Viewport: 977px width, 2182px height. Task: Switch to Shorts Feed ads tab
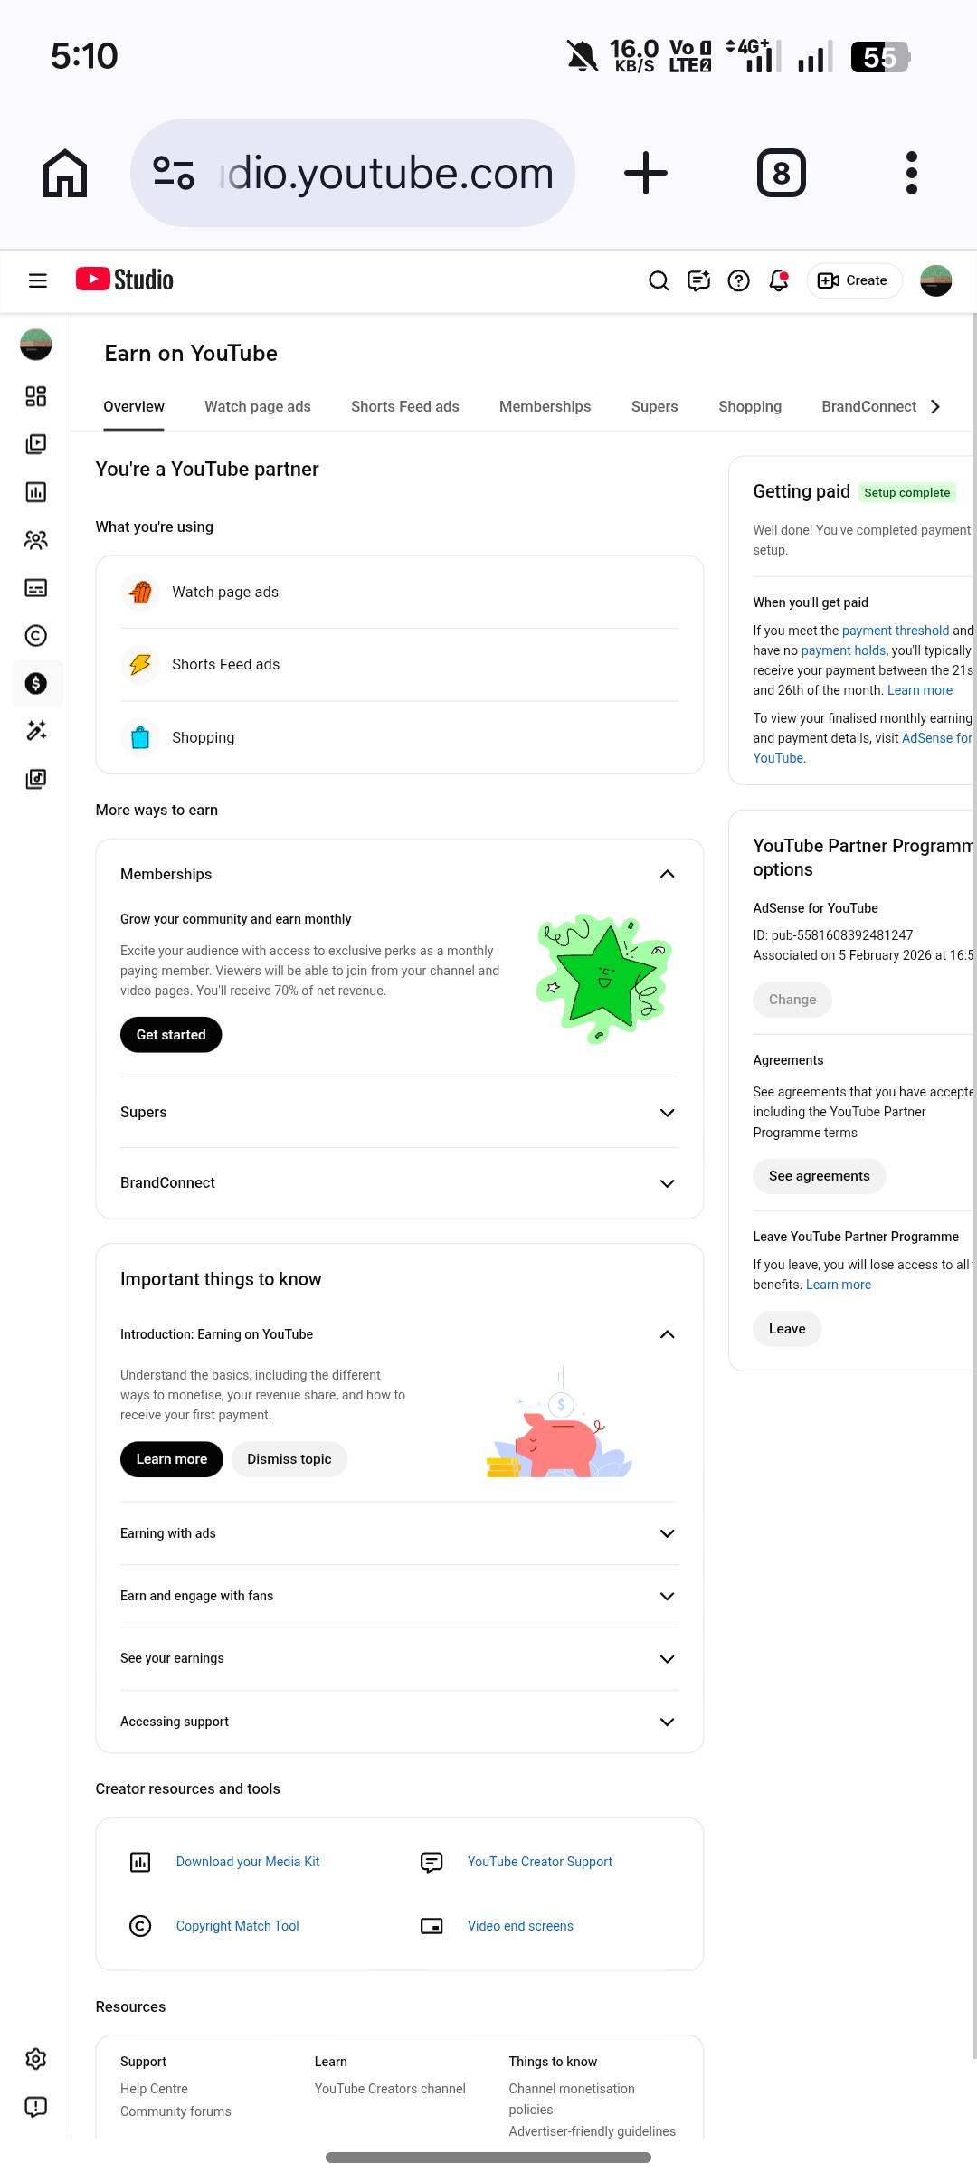coord(404,407)
